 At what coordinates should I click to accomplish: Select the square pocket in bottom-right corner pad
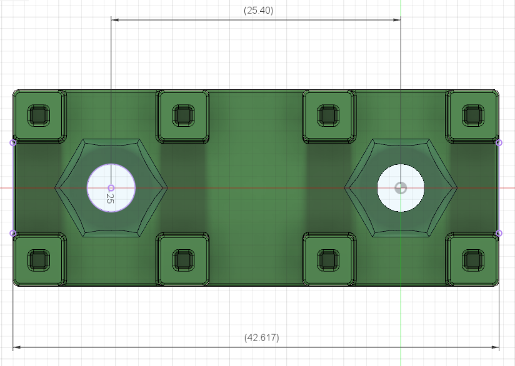[473, 260]
